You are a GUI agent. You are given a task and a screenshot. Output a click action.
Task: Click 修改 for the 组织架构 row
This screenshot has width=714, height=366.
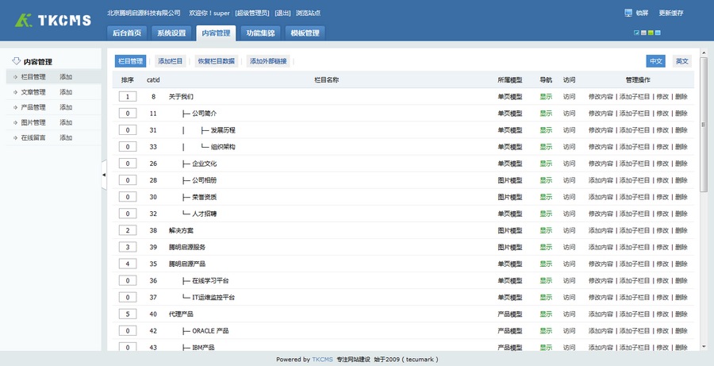click(x=662, y=147)
